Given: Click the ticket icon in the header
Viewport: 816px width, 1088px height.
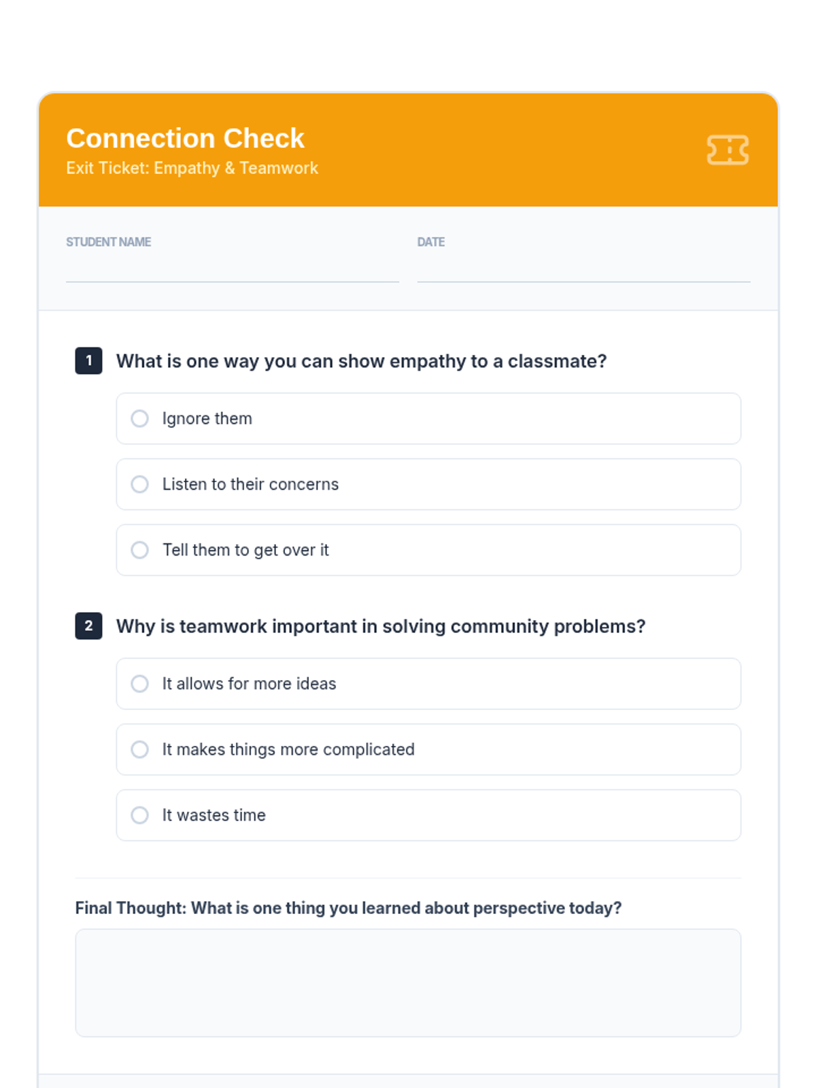Looking at the screenshot, I should [728, 150].
